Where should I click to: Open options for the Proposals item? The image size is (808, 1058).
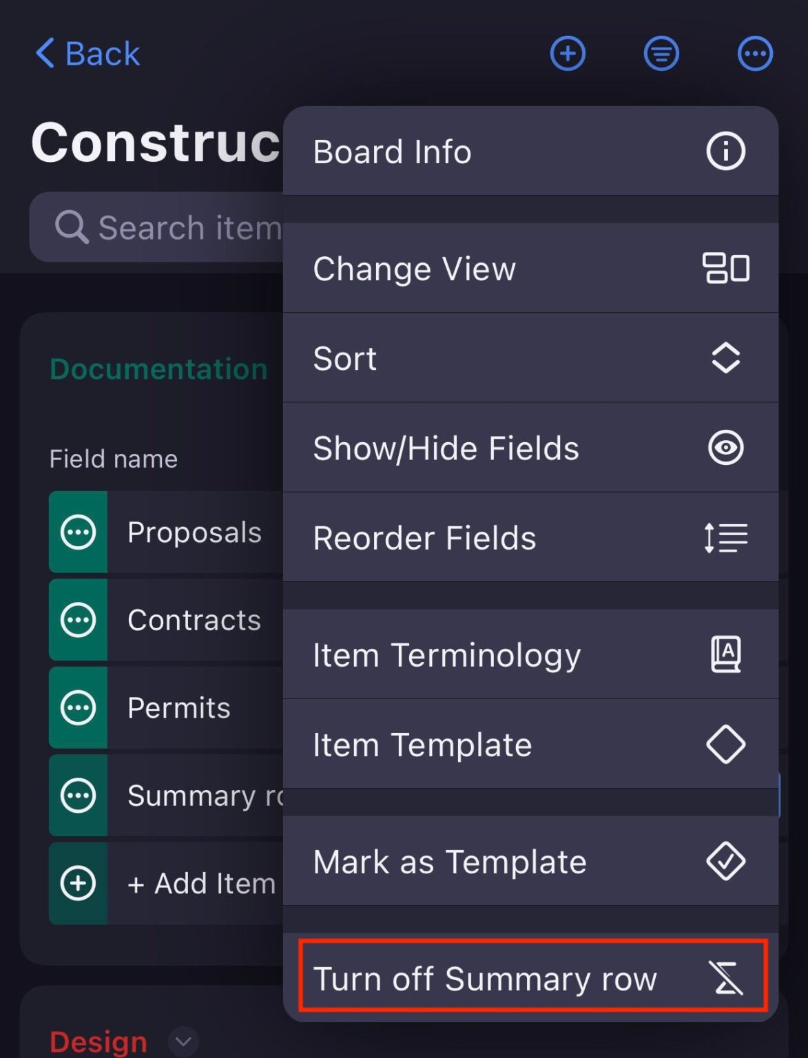click(79, 532)
